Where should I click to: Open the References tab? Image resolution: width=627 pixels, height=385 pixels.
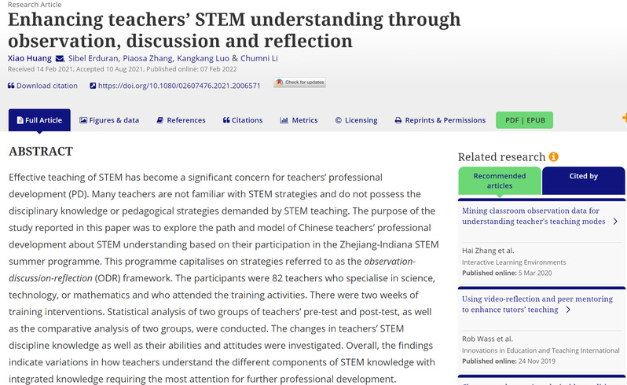point(181,120)
